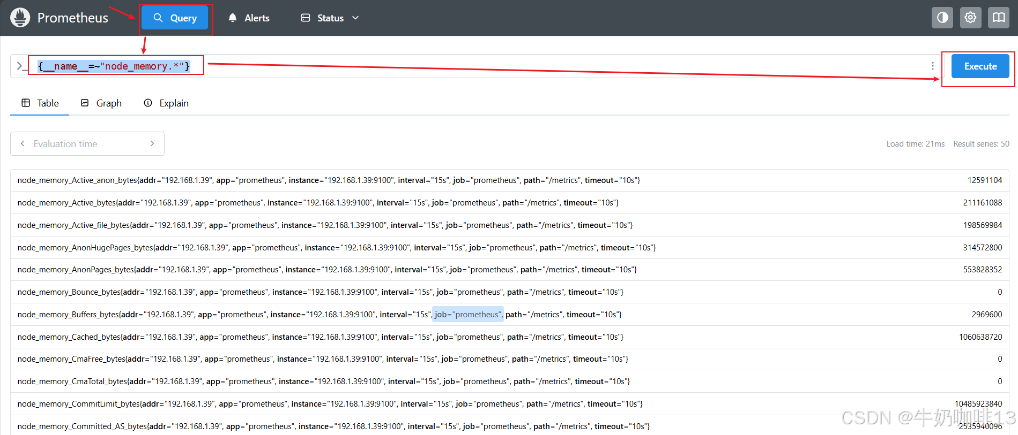1018x435 pixels.
Task: Click the Query magnifier icon
Action: 158,18
